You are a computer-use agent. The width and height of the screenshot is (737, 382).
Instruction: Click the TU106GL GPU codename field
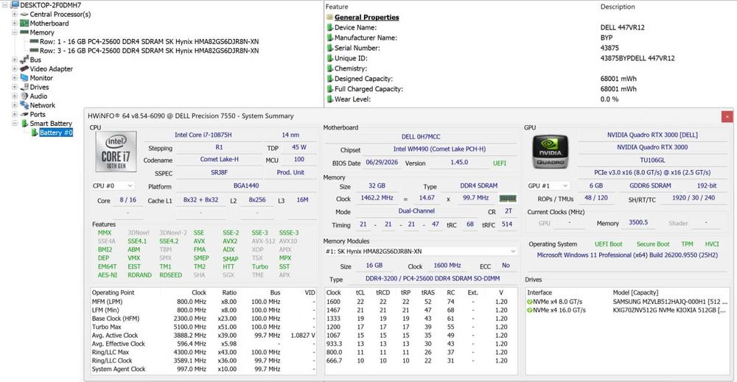coord(652,160)
